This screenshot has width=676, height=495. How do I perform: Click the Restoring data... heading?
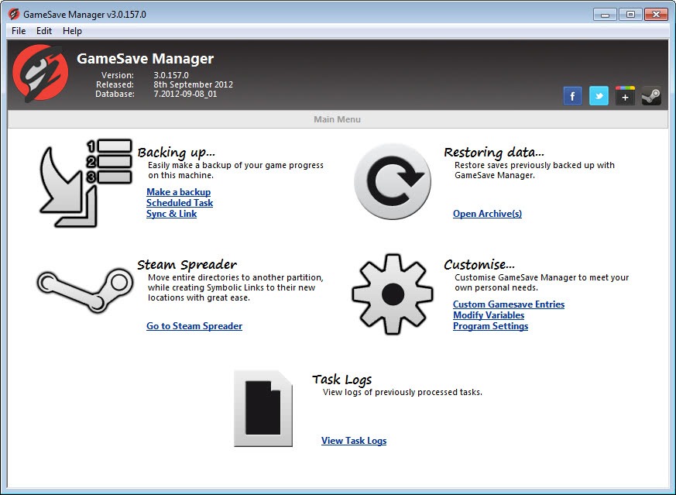tap(494, 152)
